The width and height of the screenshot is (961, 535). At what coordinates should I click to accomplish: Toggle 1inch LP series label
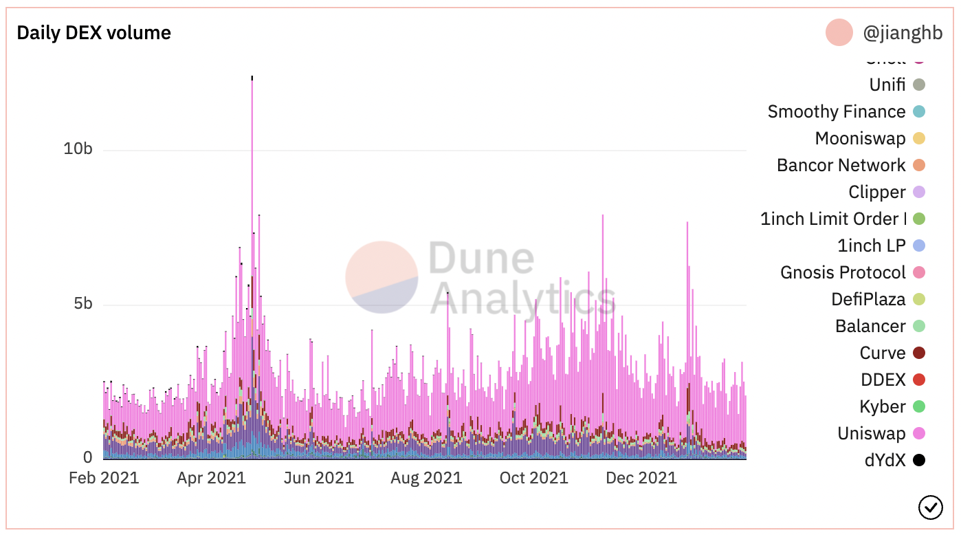[872, 246]
